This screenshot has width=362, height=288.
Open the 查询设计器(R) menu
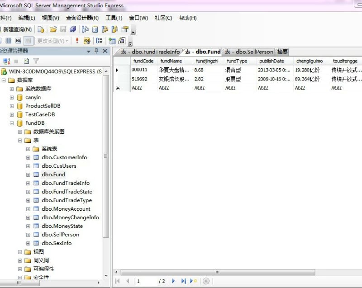tap(82, 18)
